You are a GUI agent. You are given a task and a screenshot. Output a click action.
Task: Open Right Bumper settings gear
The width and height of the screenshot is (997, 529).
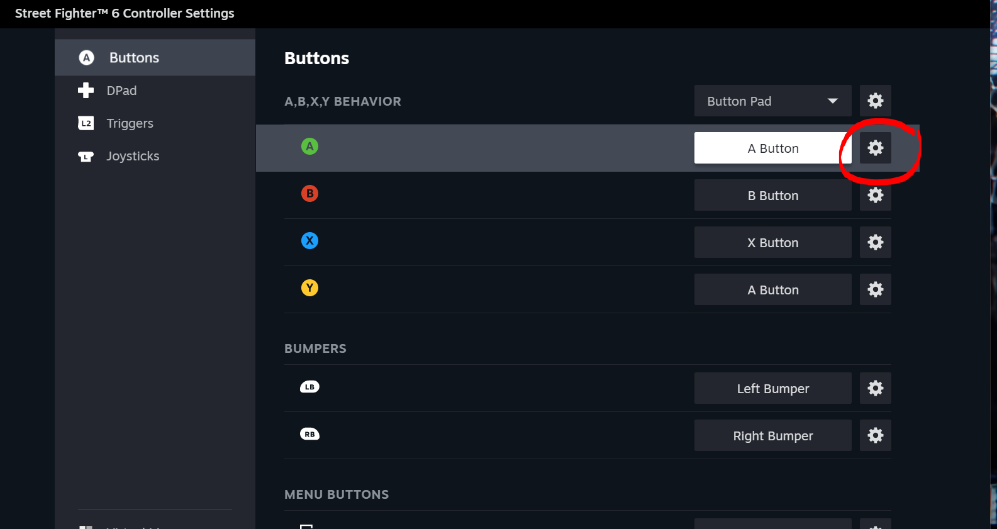pyautogui.click(x=875, y=435)
